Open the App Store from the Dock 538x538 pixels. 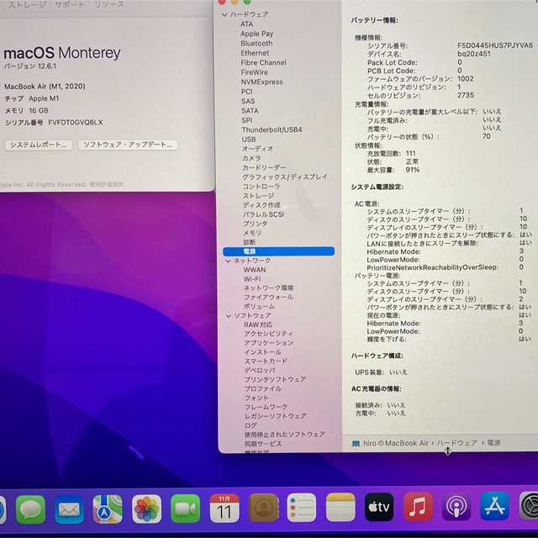tap(495, 506)
